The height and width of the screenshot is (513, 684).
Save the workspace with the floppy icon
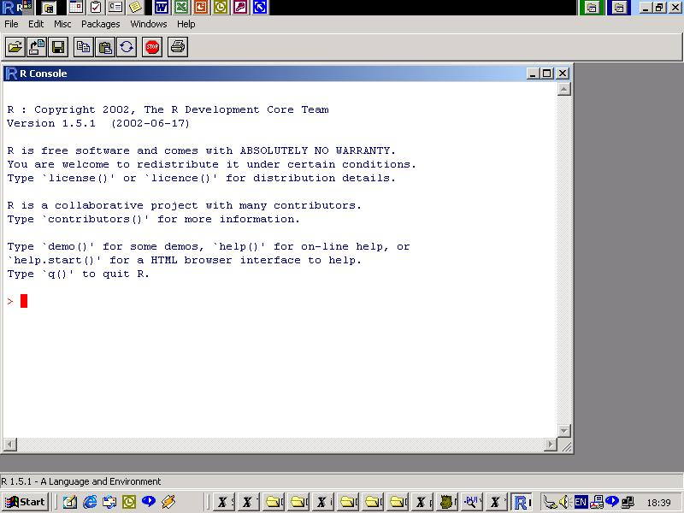tap(58, 47)
